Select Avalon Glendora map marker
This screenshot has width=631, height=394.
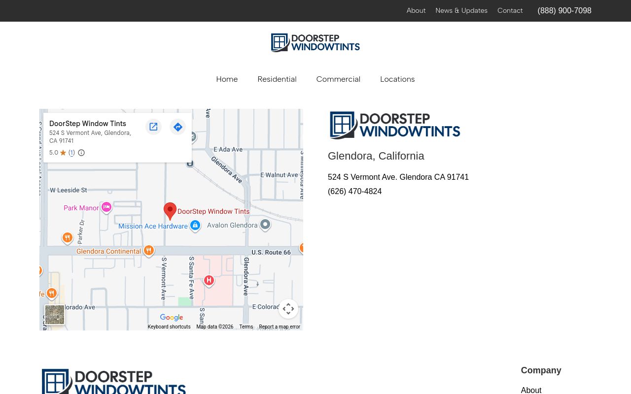265,225
